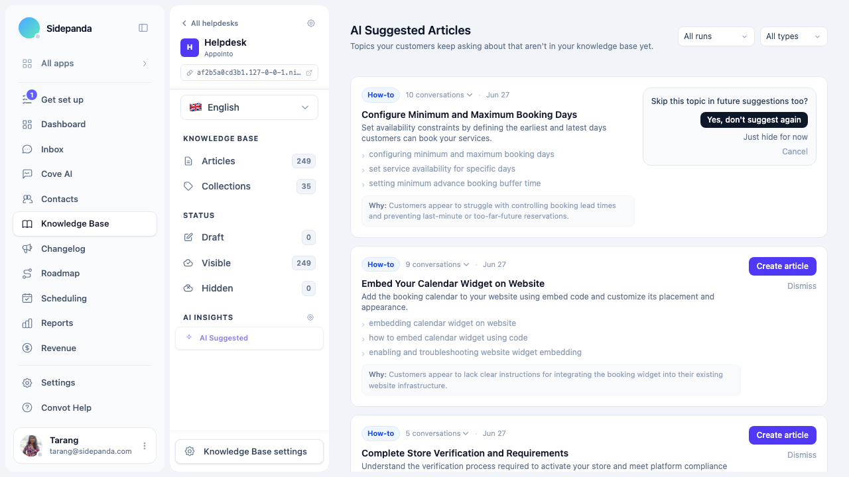Open the English language selector
Image resolution: width=849 pixels, height=477 pixels.
pyautogui.click(x=249, y=107)
